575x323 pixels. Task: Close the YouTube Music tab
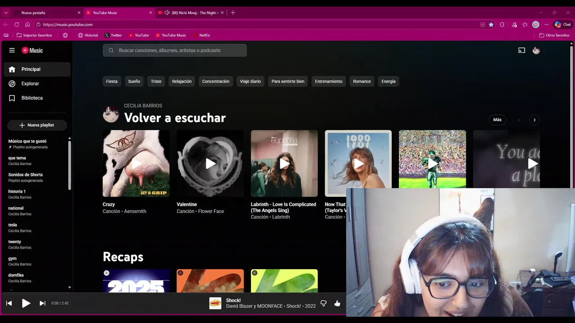pyautogui.click(x=150, y=13)
